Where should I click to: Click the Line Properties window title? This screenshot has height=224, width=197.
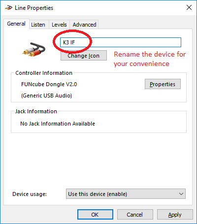[34, 8]
